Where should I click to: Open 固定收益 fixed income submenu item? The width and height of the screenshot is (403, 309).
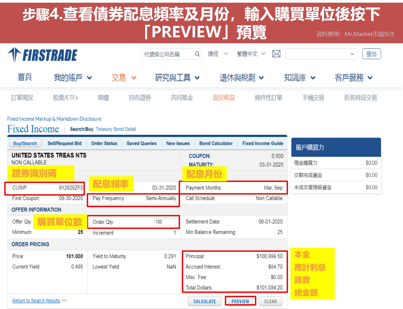coord(224,98)
